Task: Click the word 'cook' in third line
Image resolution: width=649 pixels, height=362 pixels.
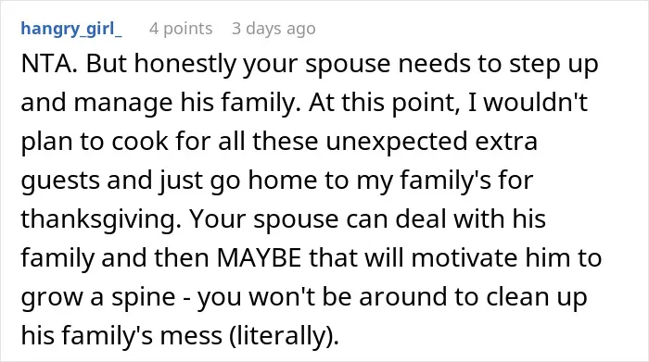Action: tap(139, 142)
